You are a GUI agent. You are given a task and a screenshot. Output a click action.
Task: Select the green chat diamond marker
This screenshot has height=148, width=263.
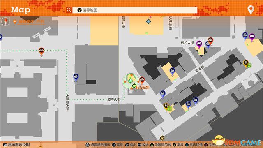pyautogui.click(x=134, y=86)
